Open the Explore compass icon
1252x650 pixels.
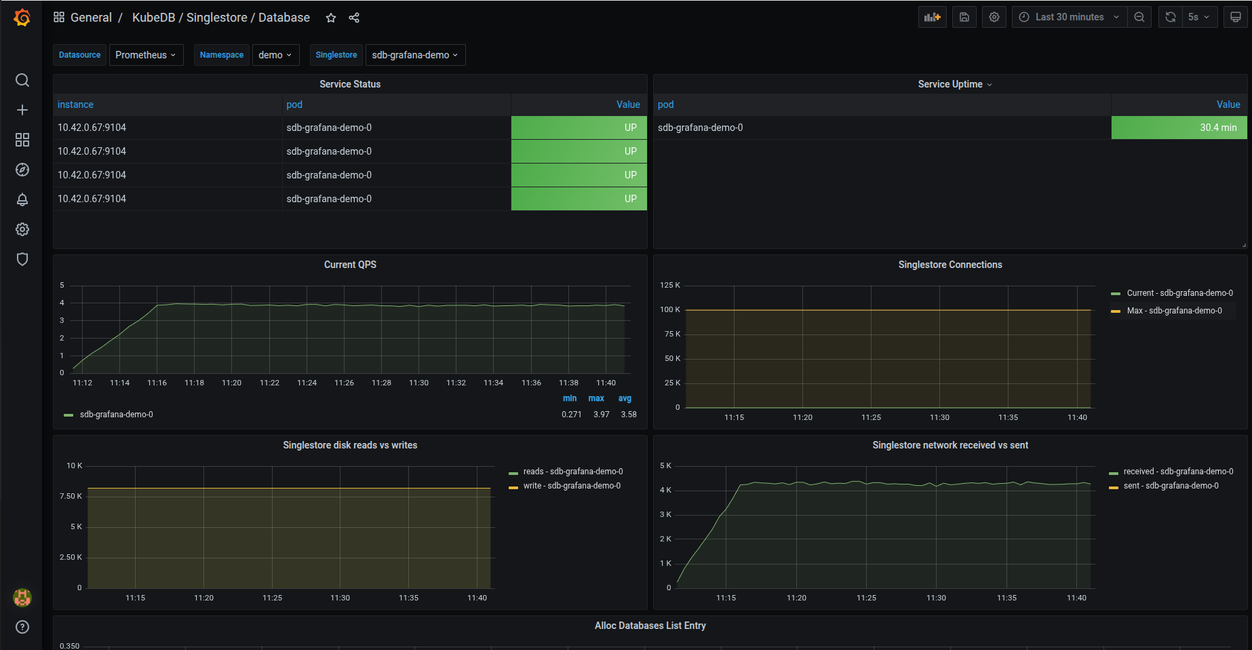click(22, 170)
